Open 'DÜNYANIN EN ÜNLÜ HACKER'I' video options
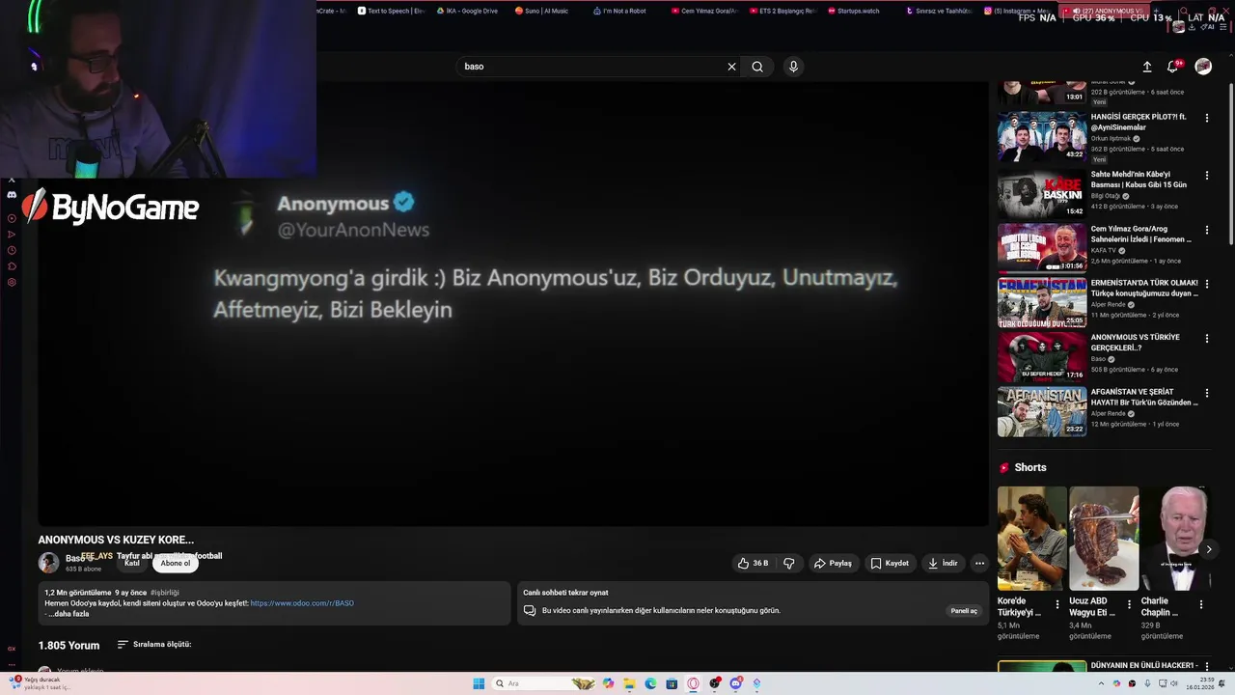Screen dimensions: 1235x695 pyautogui.click(x=1206, y=666)
